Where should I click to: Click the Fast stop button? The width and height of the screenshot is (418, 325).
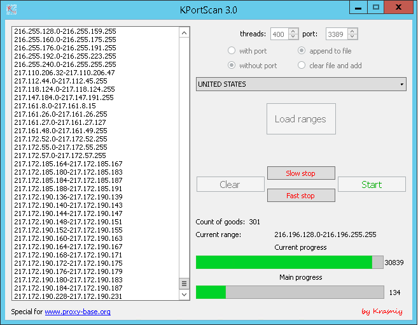[x=301, y=196]
